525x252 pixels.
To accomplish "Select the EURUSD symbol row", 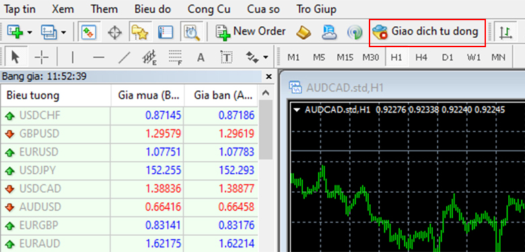I will click(130, 152).
